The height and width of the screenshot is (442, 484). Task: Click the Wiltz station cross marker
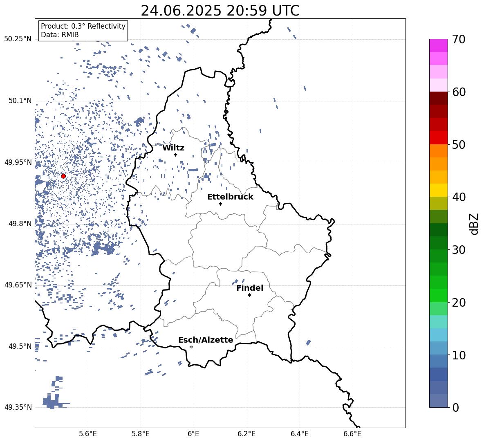176,155
